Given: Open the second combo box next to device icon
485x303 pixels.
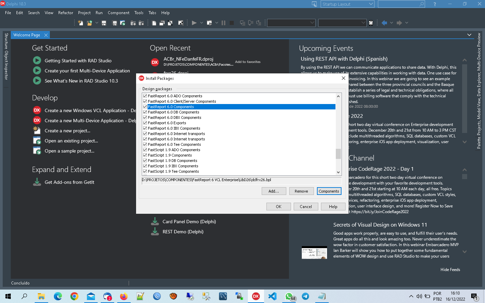Looking at the screenshot, I should 342,23.
